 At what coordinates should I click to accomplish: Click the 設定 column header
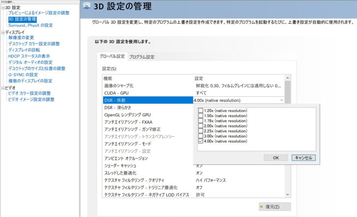(x=199, y=78)
